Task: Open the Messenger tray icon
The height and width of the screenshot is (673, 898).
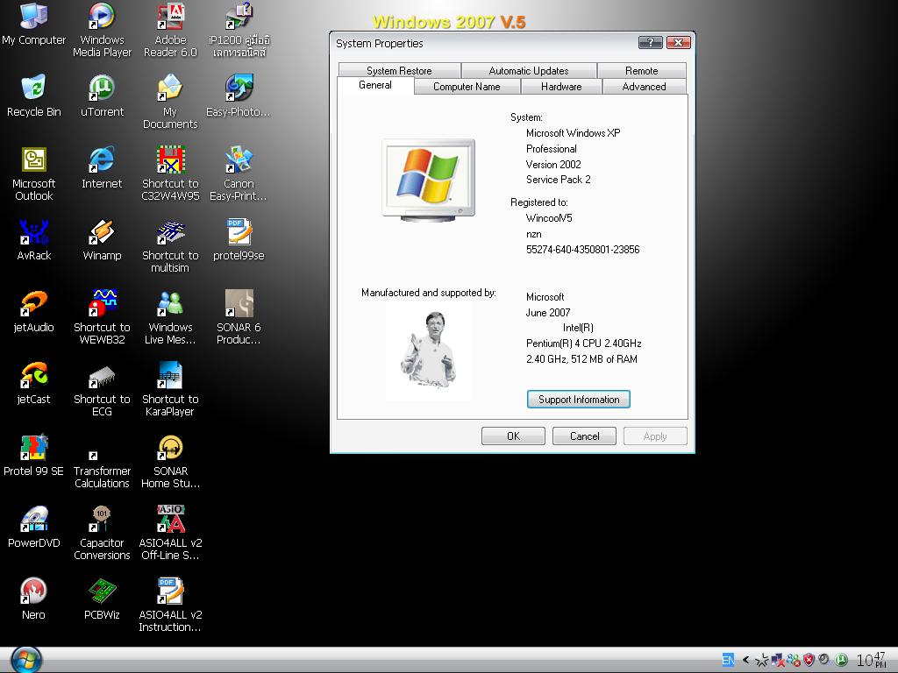Action: pos(793,661)
